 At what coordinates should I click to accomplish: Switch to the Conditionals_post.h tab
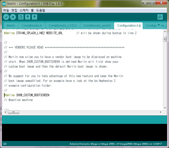coord(97,26)
